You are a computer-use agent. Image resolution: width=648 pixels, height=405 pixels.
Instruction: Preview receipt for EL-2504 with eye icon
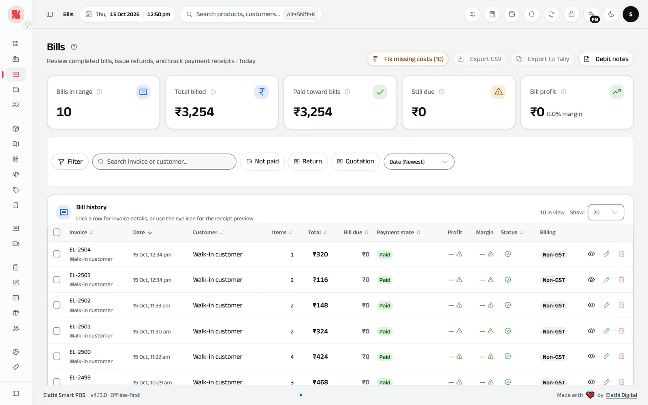tap(591, 254)
